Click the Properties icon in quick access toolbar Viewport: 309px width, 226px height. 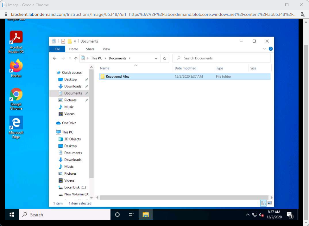coord(63,41)
